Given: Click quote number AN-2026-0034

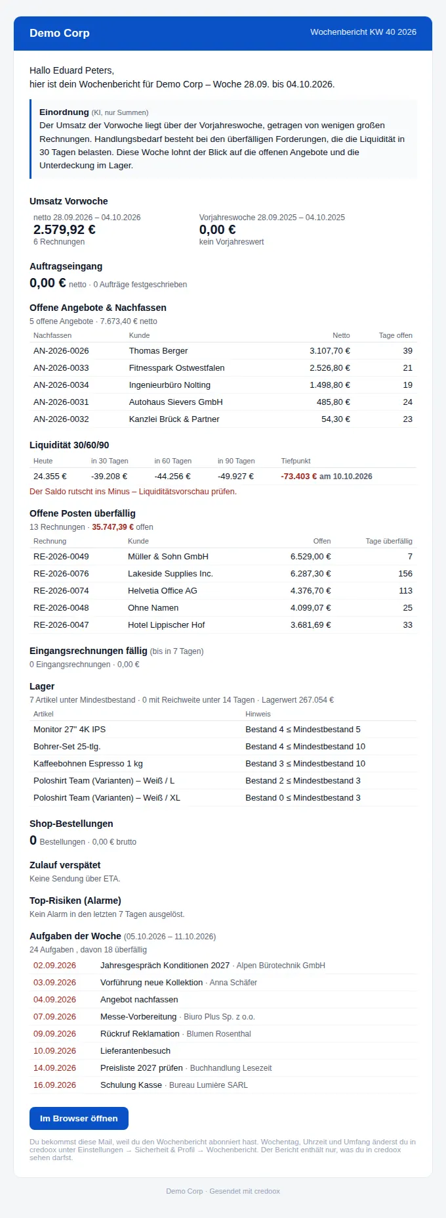Looking at the screenshot, I should click(x=61, y=385).
